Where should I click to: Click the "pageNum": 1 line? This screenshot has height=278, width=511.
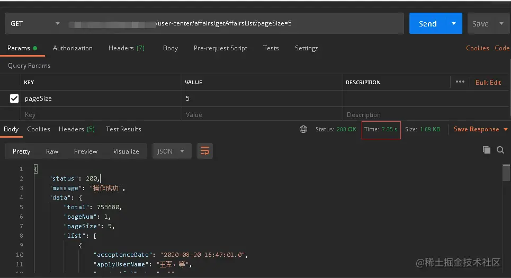(x=87, y=217)
